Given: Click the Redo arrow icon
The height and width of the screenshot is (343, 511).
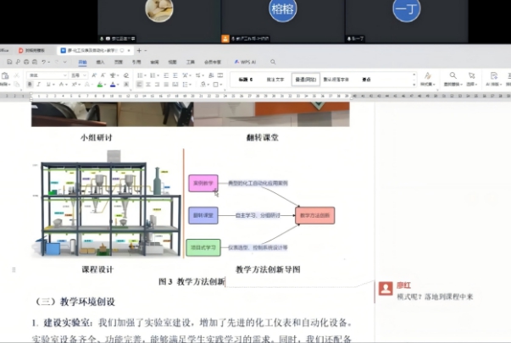Looking at the screenshot, I should click(x=57, y=62).
